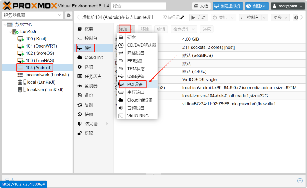Click the floppy disk icon beside 备份
The height and width of the screenshot is (188, 307).
click(x=80, y=95)
